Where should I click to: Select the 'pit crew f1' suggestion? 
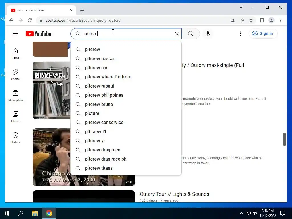pyautogui.click(x=126, y=132)
